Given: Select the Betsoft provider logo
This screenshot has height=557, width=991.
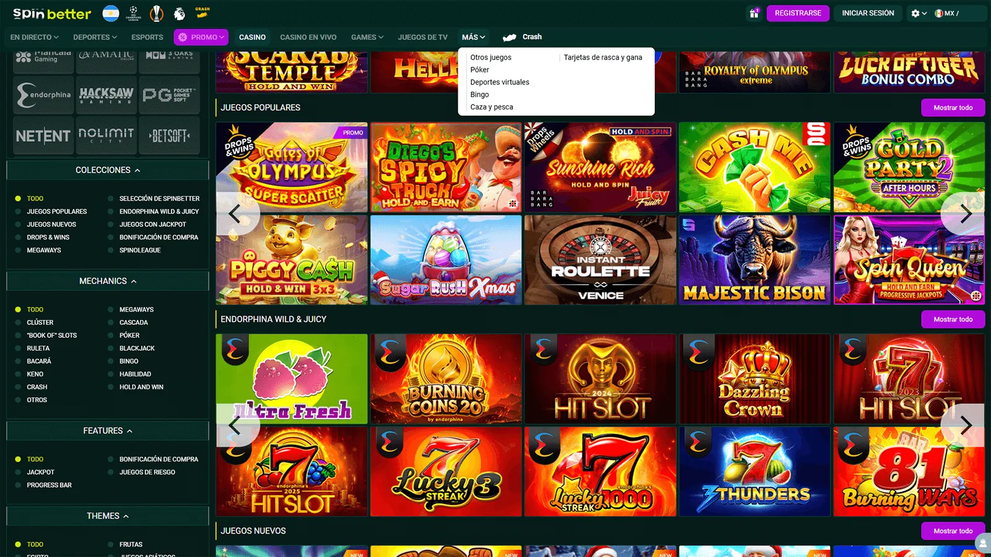Looking at the screenshot, I should (x=169, y=136).
